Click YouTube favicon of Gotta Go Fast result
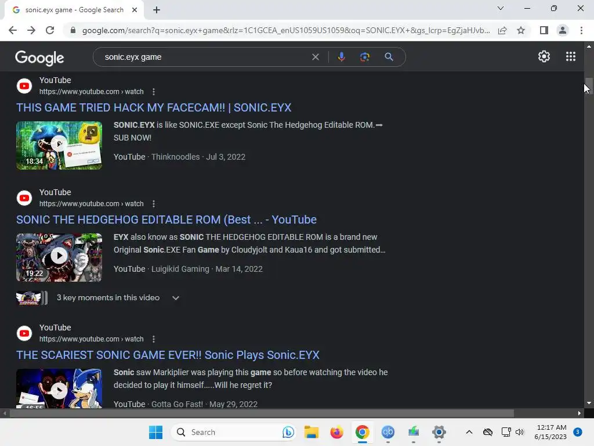This screenshot has height=446, width=594. 24,333
